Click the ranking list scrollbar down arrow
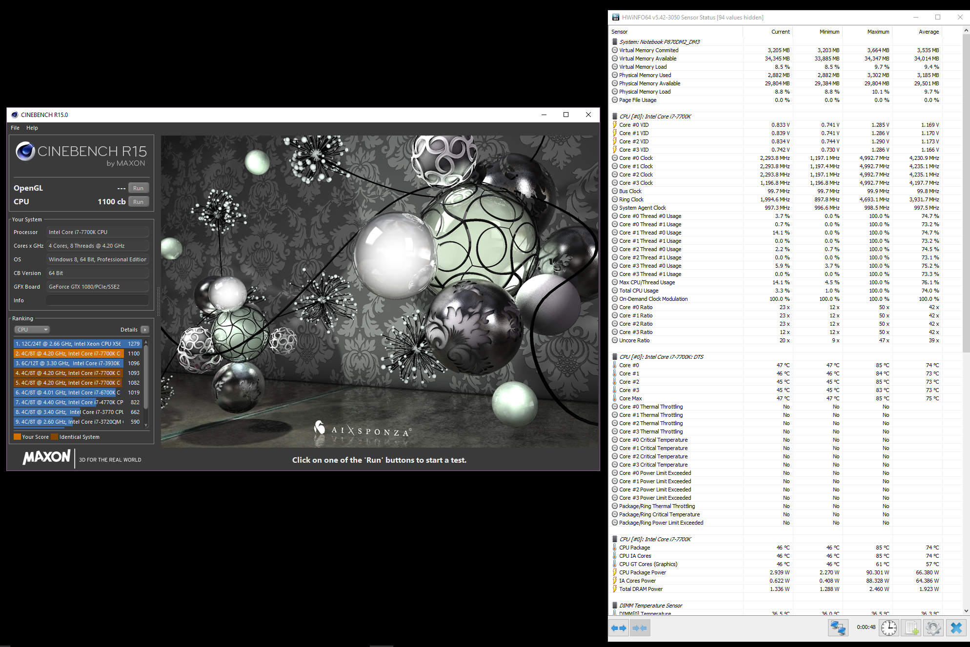Screen dimensions: 970x647 146,426
